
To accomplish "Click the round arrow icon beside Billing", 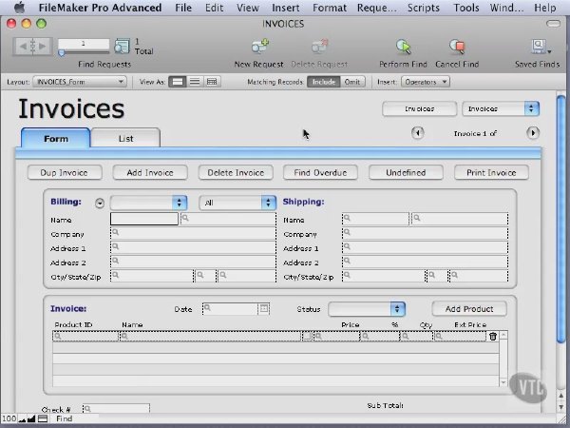I will coord(100,204).
